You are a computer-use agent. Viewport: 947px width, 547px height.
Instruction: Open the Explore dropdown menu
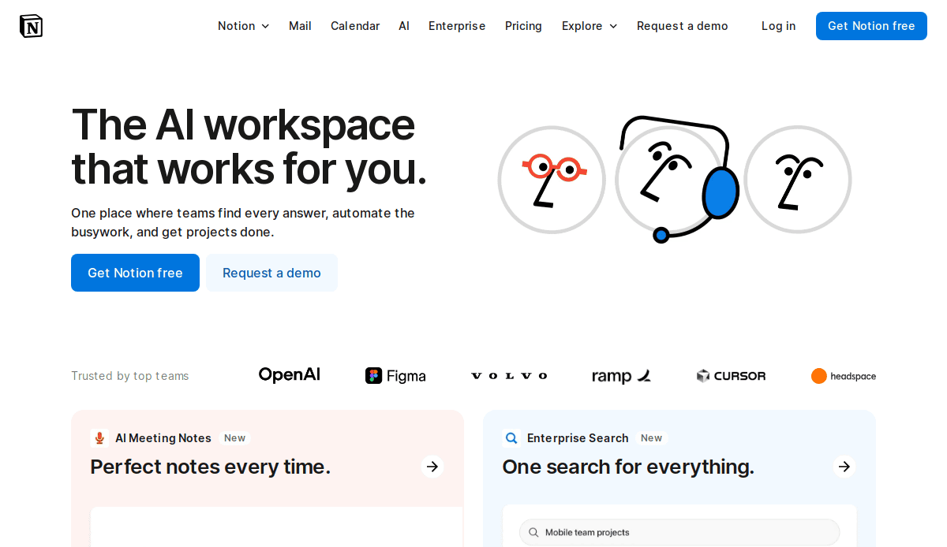coord(590,25)
